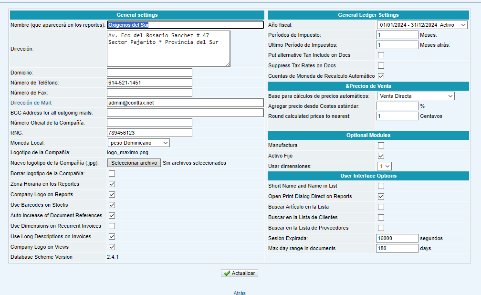Toggle Cuentas de Moneda de Recalculo Automático
The width and height of the screenshot is (481, 295).
click(x=381, y=76)
